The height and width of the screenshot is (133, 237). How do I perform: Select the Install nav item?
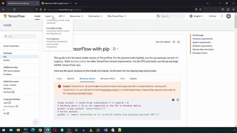tap(37, 16)
